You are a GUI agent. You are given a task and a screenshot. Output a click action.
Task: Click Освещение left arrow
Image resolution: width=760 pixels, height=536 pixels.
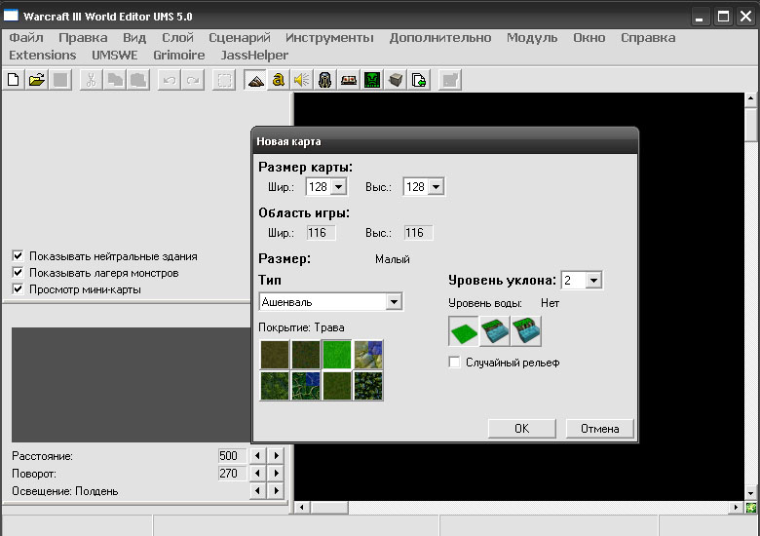[257, 490]
